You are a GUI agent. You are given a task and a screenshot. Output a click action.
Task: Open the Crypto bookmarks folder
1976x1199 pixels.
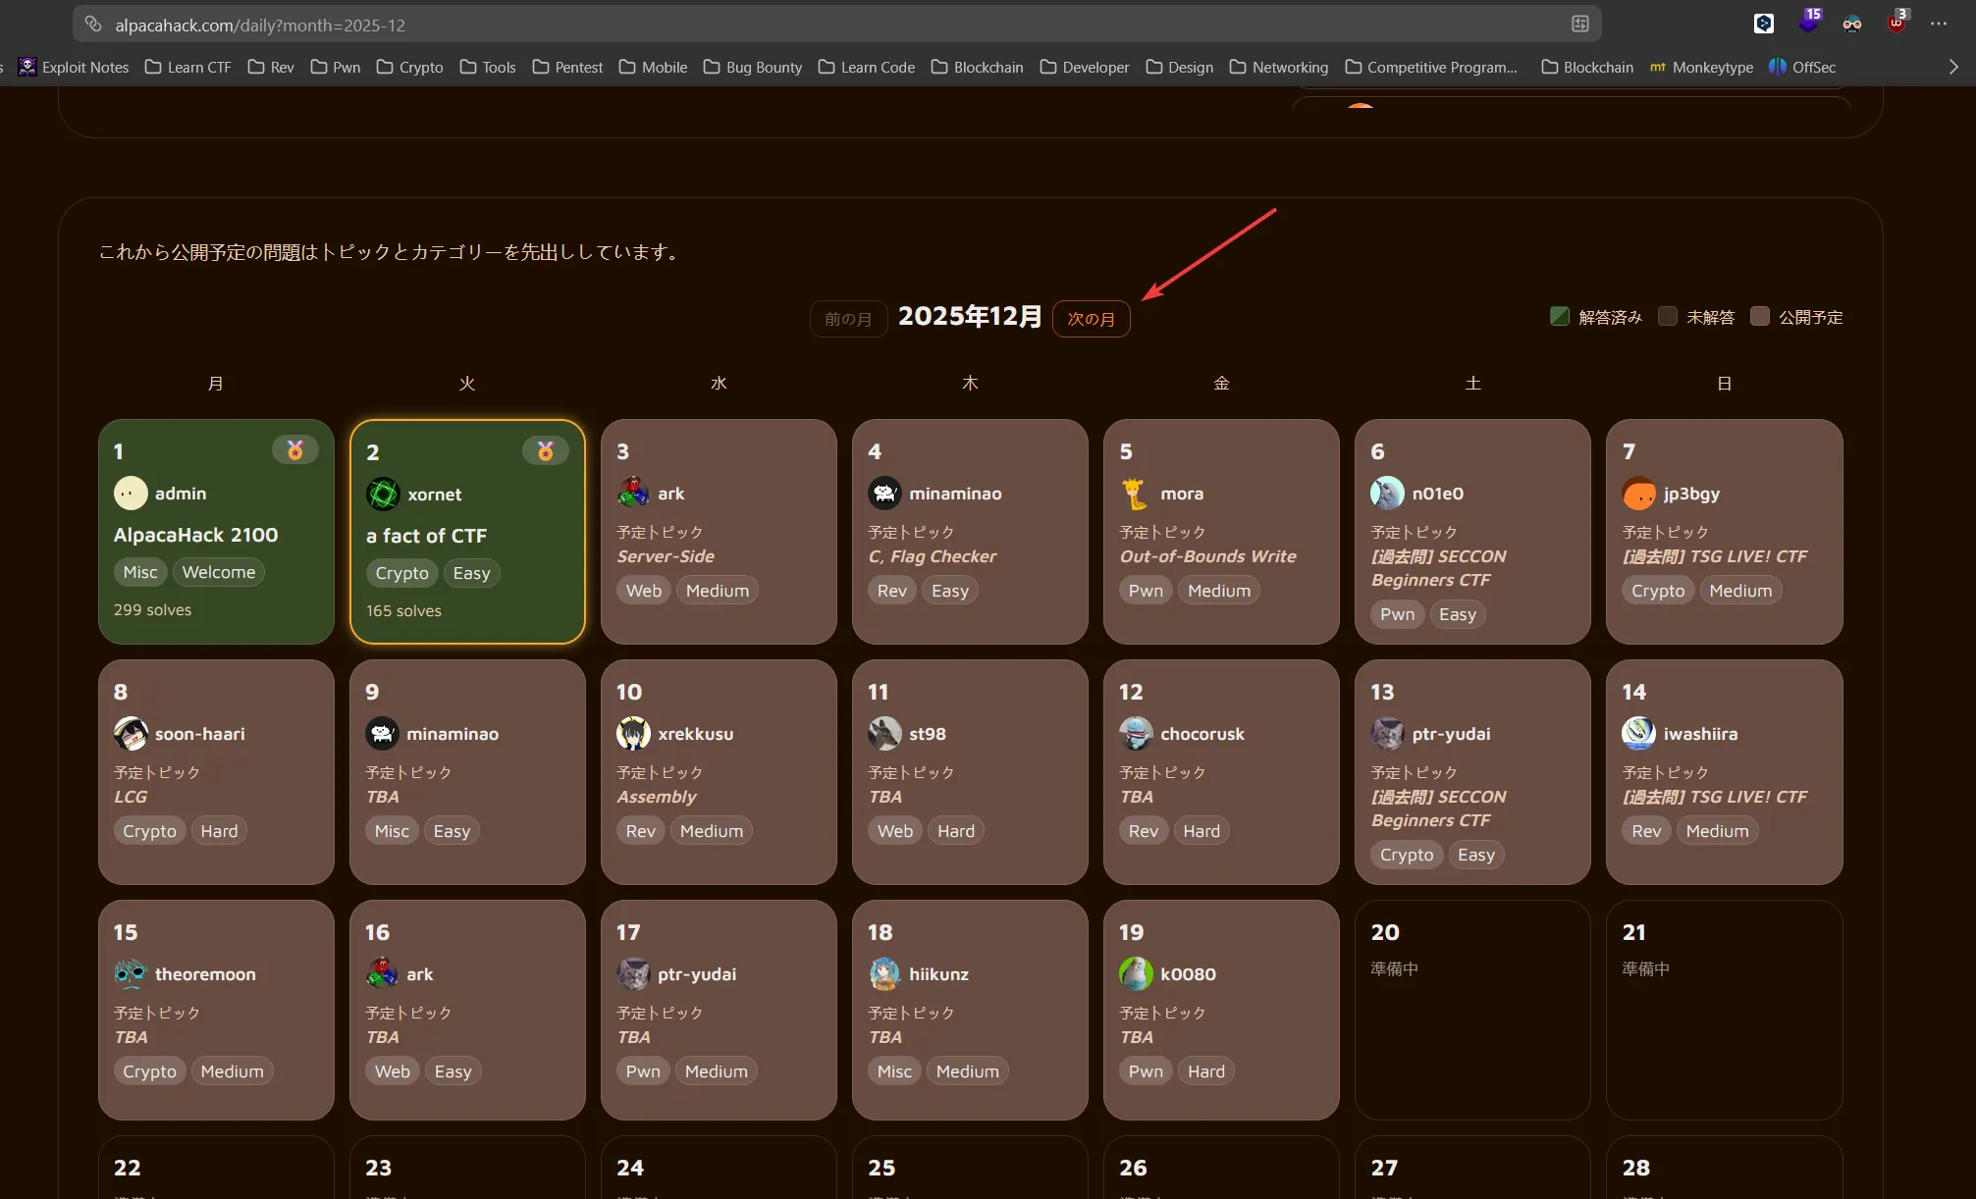(x=410, y=67)
